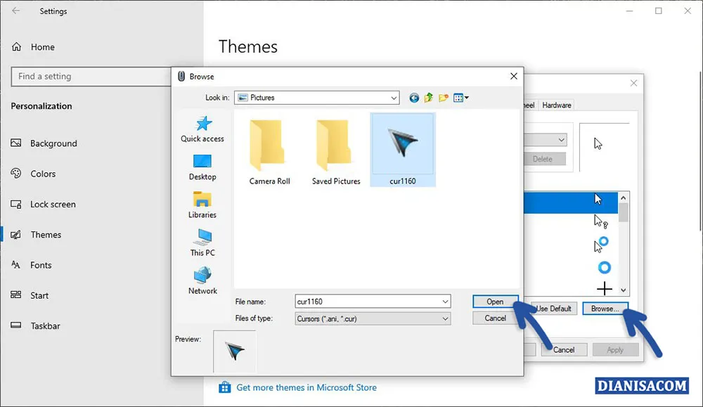Click the Open button to load cur1160
The image size is (703, 407).
tap(495, 301)
